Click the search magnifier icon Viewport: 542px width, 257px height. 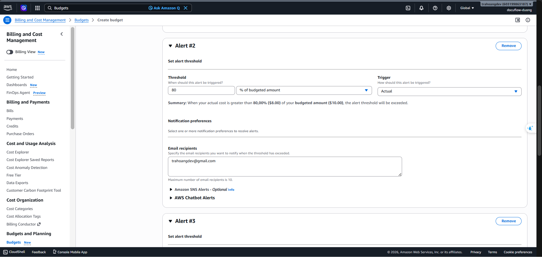point(50,8)
